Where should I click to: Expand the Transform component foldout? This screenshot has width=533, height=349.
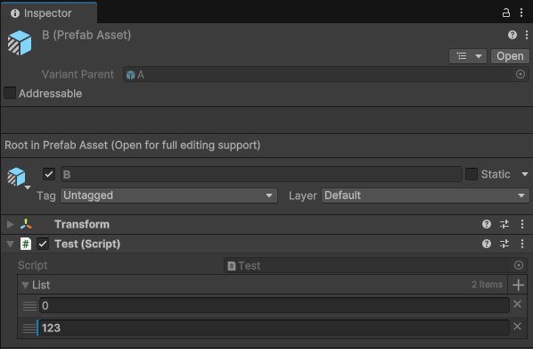tap(10, 224)
